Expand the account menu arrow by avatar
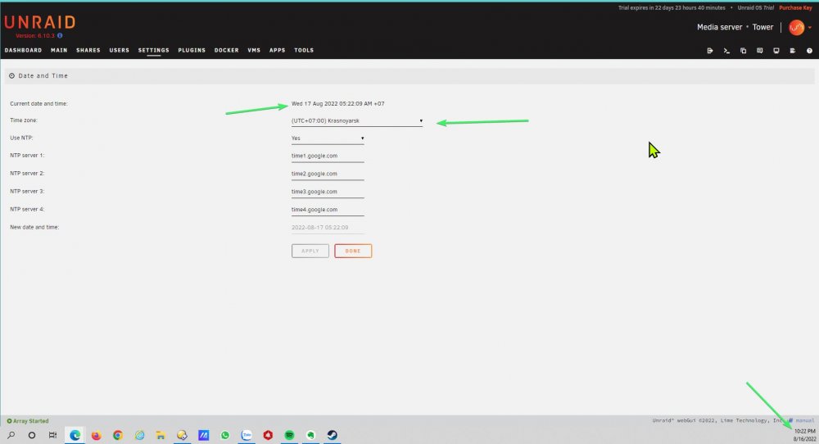This screenshot has width=819, height=444. [810, 28]
